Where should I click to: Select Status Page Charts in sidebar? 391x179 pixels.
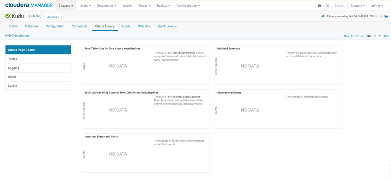point(38,50)
